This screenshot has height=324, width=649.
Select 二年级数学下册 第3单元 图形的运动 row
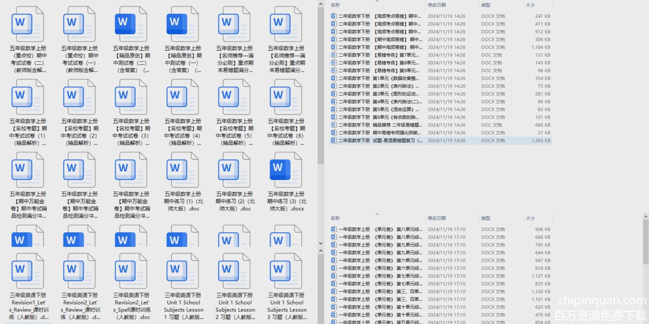click(x=379, y=94)
